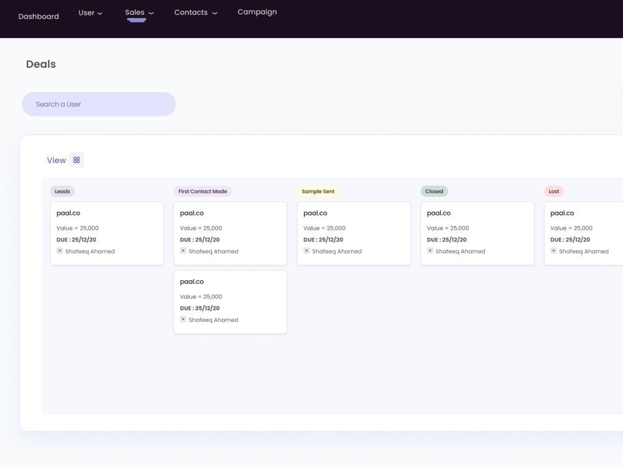Screen dimensions: 623x467
Task: Expand the User dropdown chevron
Action: [x=100, y=14]
